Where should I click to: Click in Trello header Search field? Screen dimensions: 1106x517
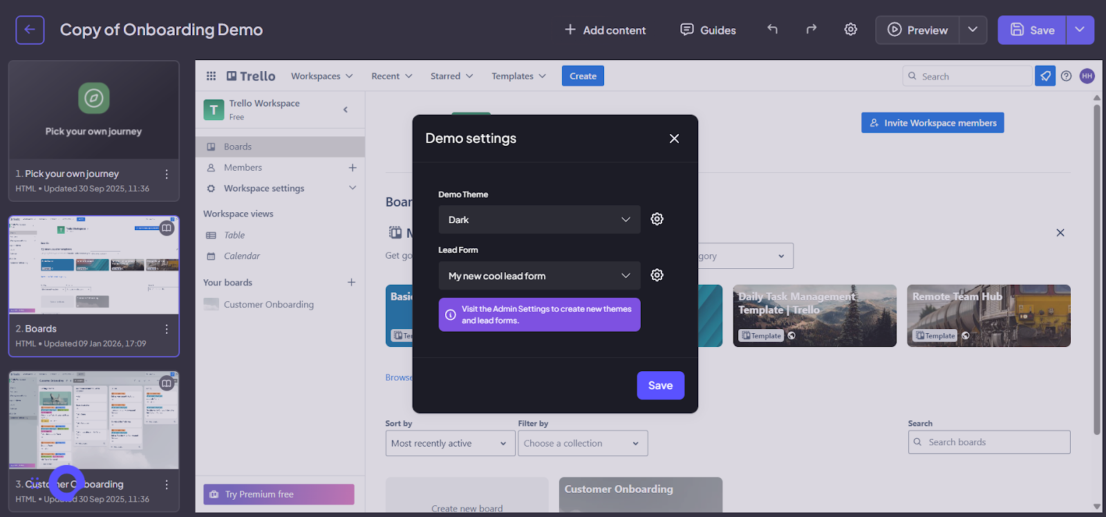(967, 76)
